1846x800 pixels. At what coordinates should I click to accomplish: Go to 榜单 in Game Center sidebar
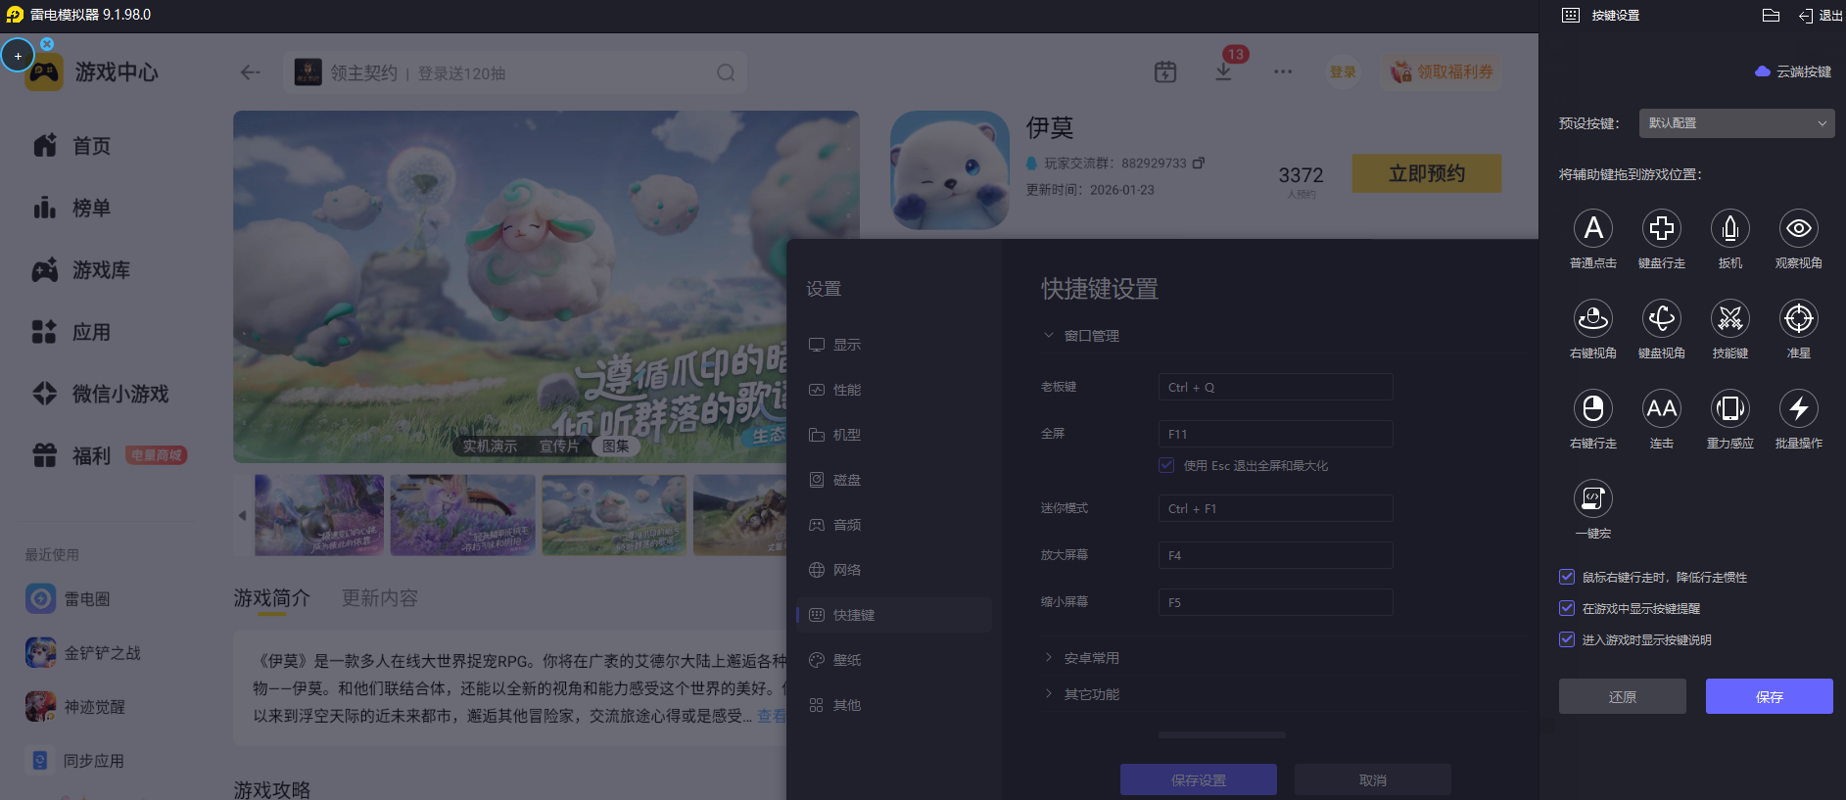(x=71, y=208)
